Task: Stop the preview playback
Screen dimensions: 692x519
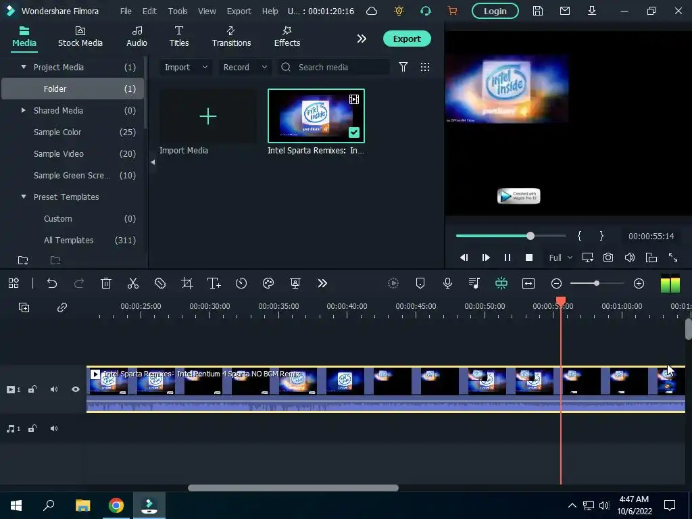Action: coord(529,257)
